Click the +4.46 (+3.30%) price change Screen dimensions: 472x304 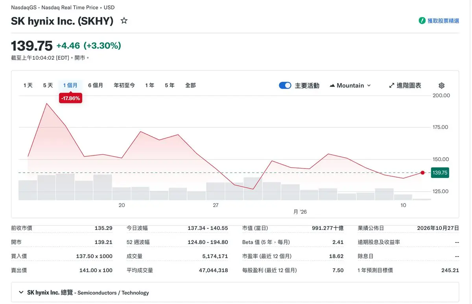(x=88, y=46)
